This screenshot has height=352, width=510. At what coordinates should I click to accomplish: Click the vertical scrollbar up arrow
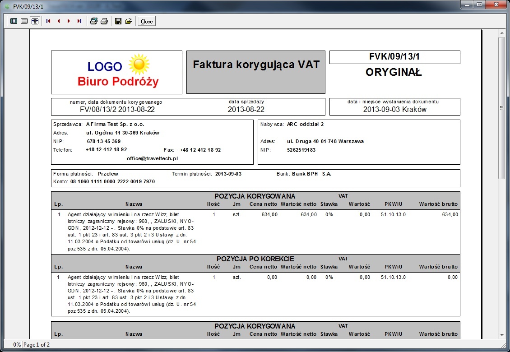[x=502, y=33]
